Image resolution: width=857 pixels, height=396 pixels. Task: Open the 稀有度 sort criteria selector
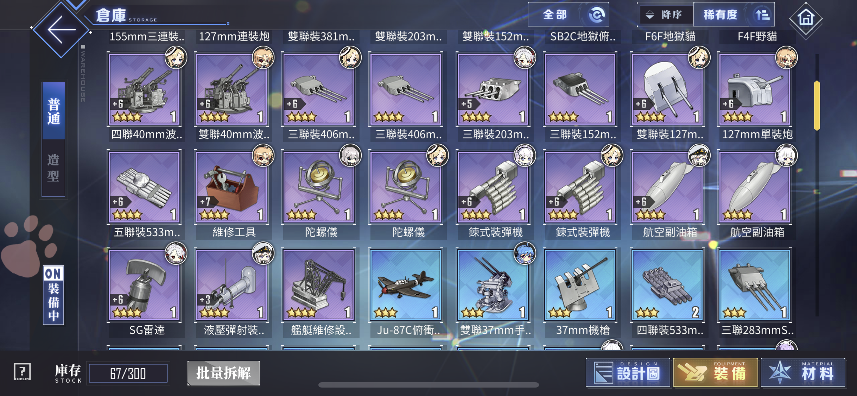coord(734,15)
